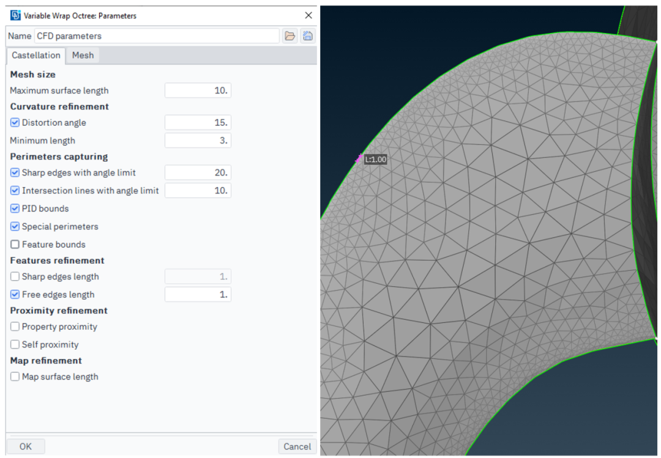Disable the Distortion angle checkbox

point(15,122)
